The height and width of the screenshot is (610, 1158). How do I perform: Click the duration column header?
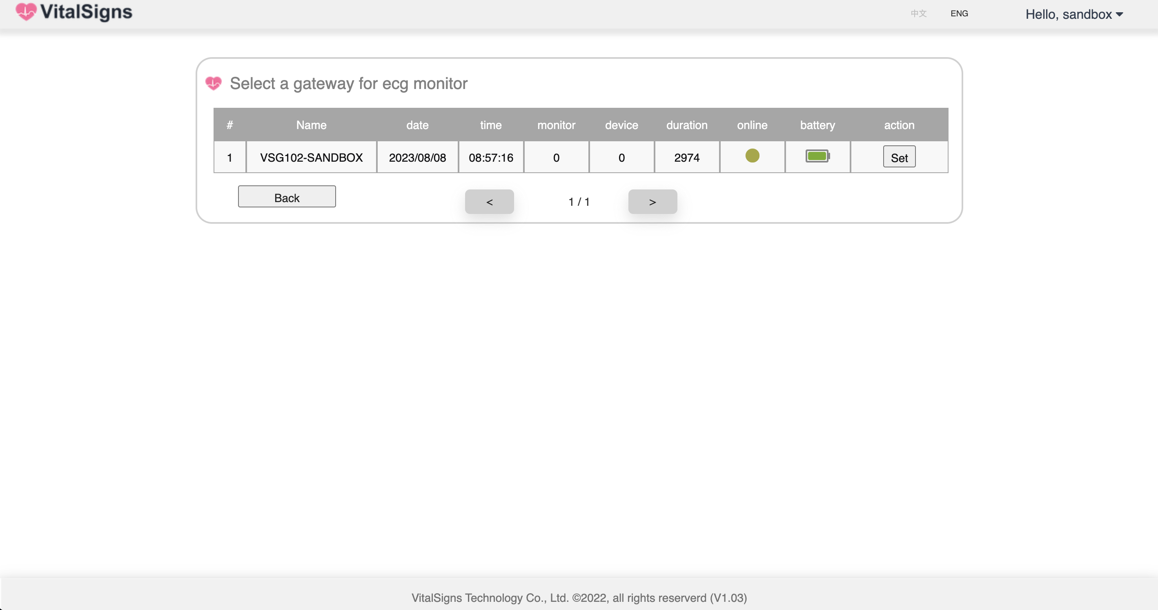[686, 125]
